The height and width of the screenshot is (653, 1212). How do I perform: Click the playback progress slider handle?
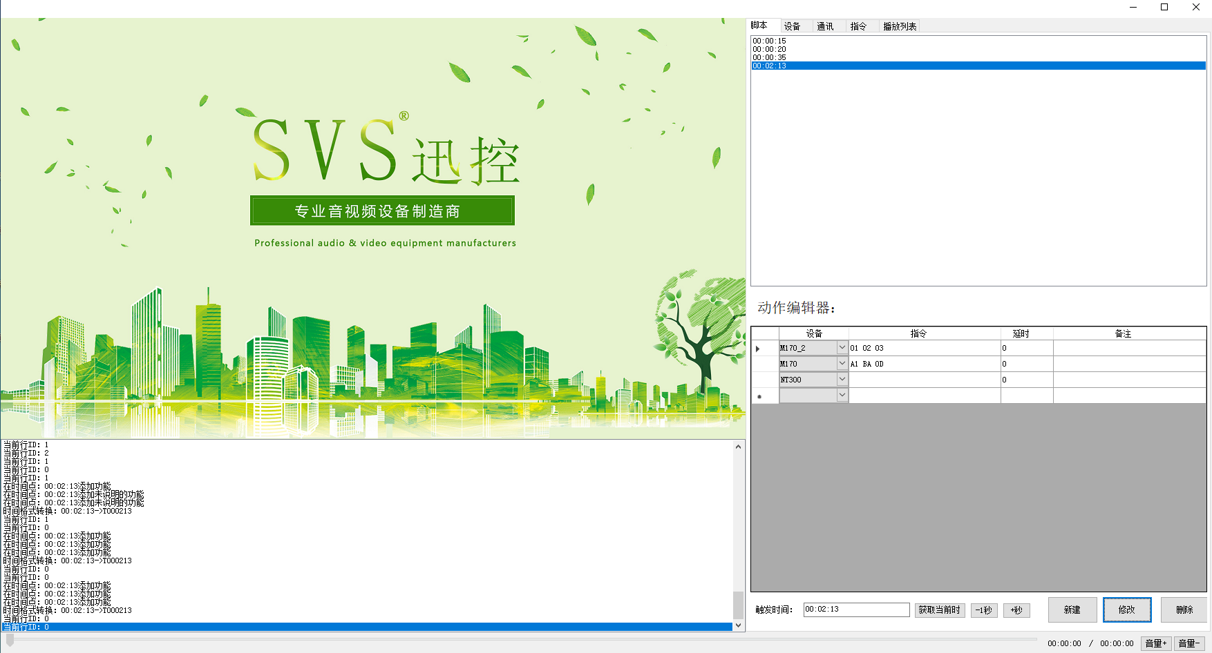10,641
